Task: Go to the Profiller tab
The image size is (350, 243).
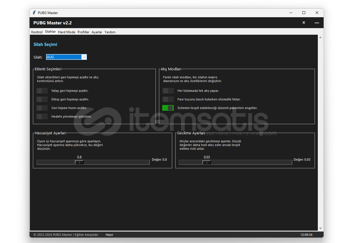Action: tap(84, 32)
